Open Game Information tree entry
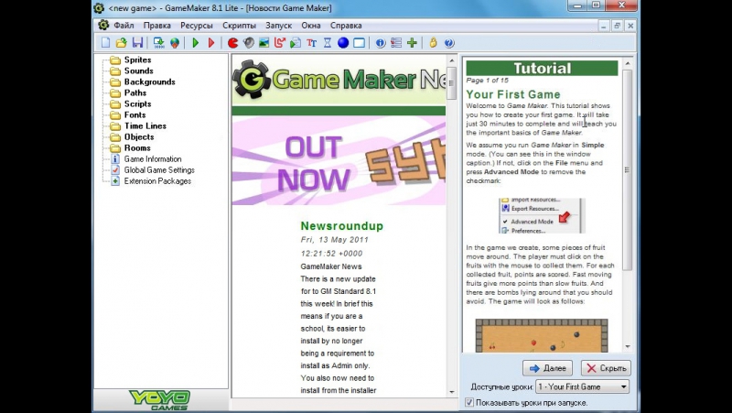The height and width of the screenshot is (413, 732). [152, 158]
